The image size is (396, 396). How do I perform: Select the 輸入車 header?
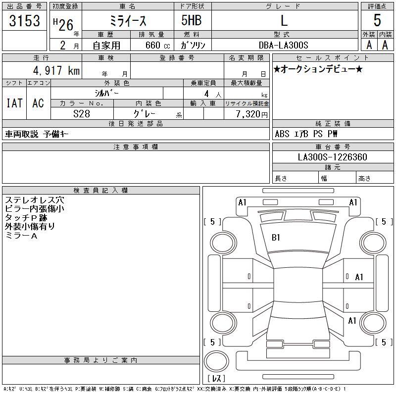[203, 103]
